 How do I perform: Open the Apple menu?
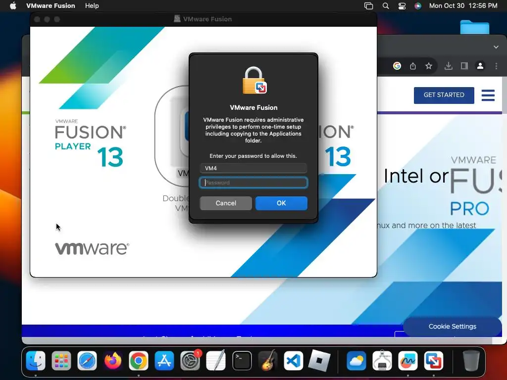click(x=13, y=6)
